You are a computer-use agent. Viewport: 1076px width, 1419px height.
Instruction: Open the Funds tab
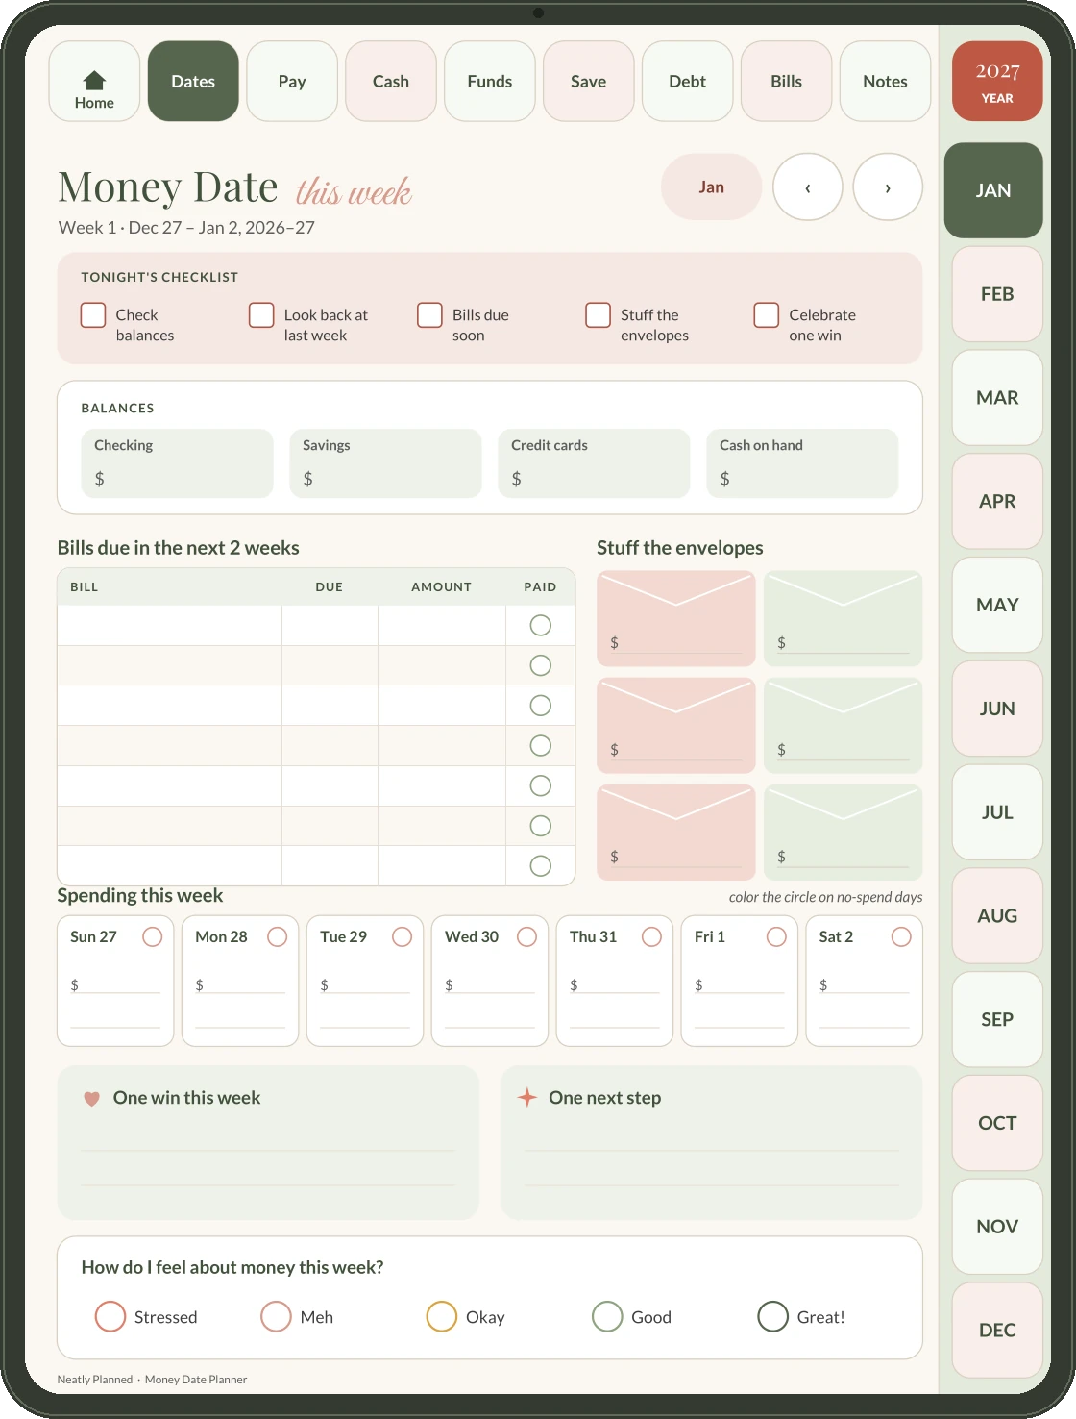coord(490,81)
